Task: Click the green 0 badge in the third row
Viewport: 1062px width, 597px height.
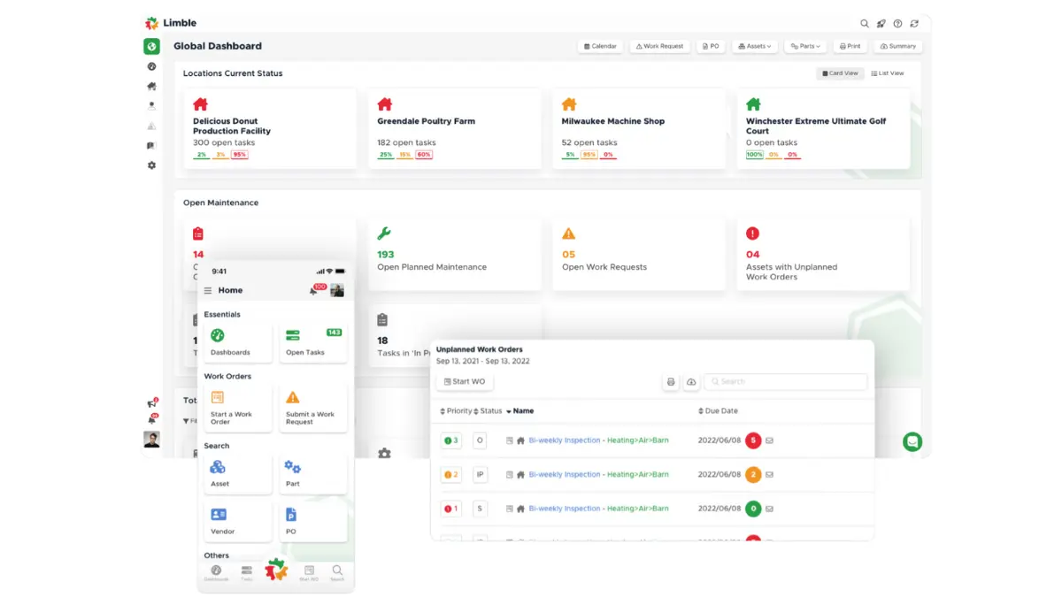Action: click(753, 509)
